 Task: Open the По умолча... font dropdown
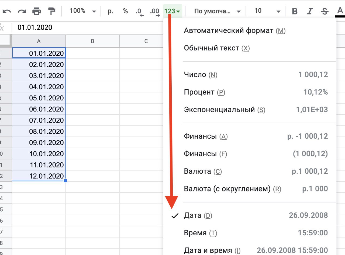[217, 11]
